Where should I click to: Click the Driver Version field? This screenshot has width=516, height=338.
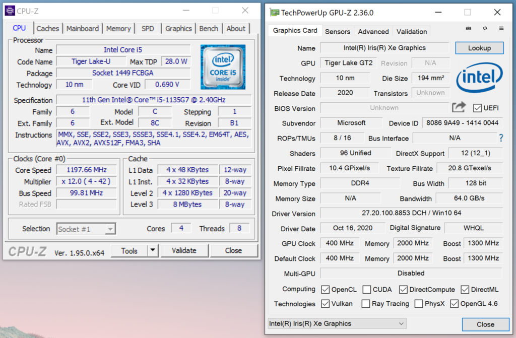[x=411, y=214]
